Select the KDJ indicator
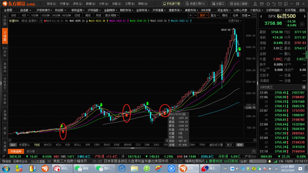 (58, 145)
